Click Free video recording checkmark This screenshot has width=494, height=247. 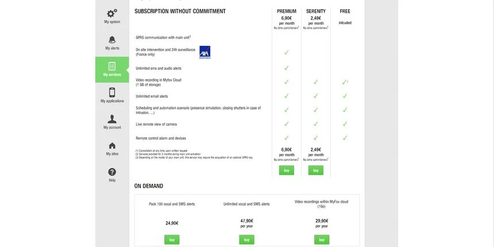tap(344, 82)
